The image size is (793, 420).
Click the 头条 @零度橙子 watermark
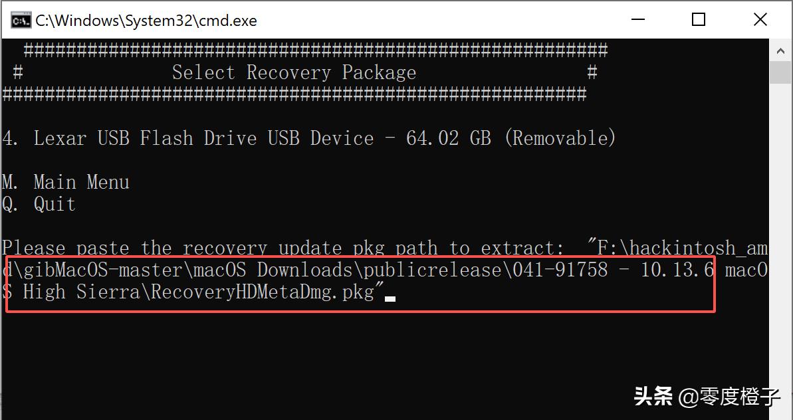tap(707, 397)
